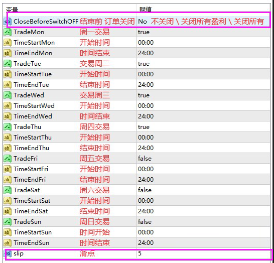Click the ab icon beside TimeEndSat

click(8, 211)
